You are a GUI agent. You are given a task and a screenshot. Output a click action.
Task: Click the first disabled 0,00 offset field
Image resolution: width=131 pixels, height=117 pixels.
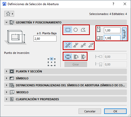[x=115, y=57]
